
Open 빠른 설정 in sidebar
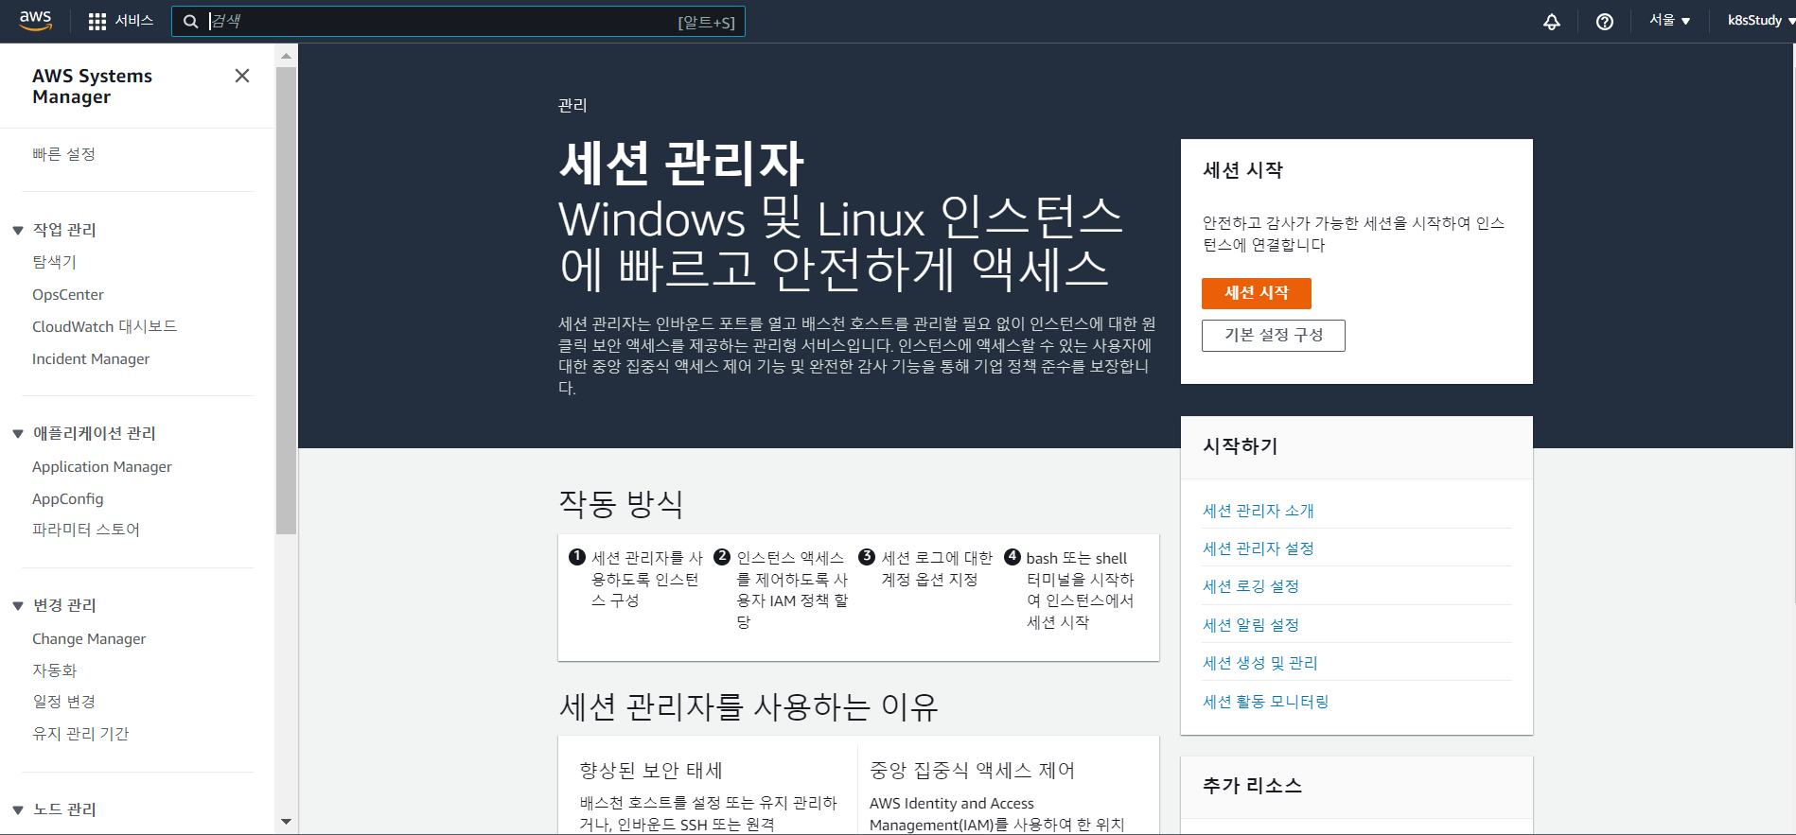[x=63, y=154]
